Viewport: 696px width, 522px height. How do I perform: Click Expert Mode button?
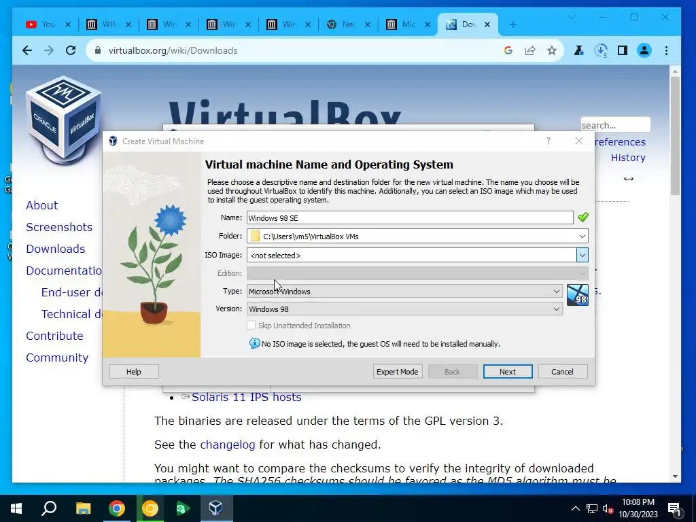397,372
